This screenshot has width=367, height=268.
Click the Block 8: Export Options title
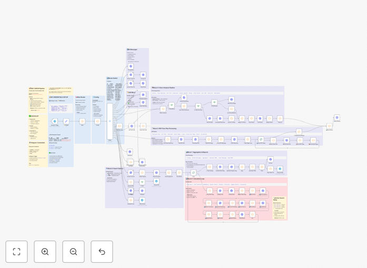coord(115,168)
